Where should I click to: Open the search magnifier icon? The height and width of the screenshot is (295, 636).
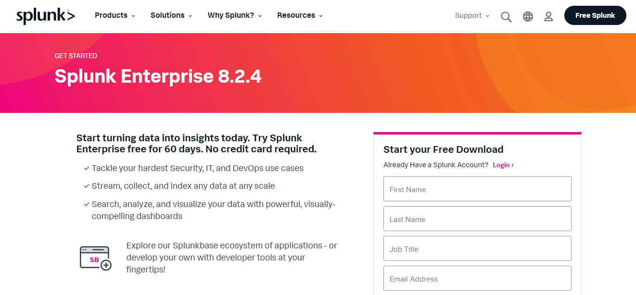[506, 17]
